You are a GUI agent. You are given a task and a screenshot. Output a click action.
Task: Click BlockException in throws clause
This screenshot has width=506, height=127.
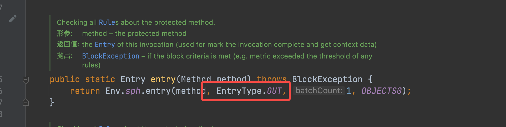327,79
